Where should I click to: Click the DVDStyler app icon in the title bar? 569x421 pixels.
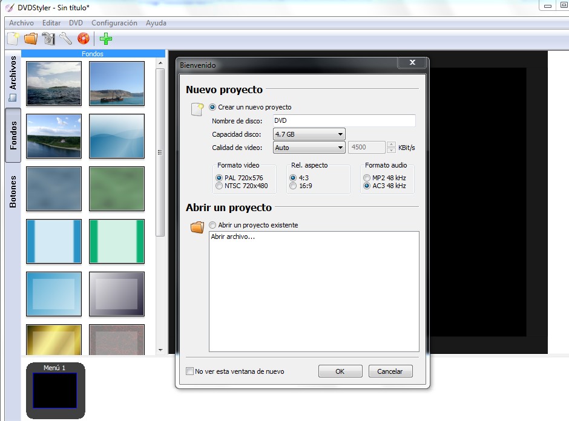[x=10, y=8]
